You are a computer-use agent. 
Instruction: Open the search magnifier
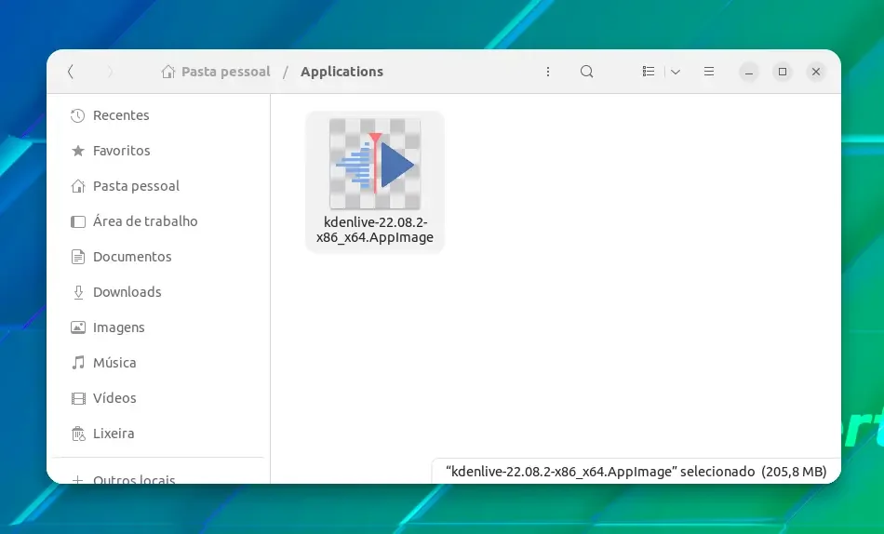pyautogui.click(x=587, y=72)
